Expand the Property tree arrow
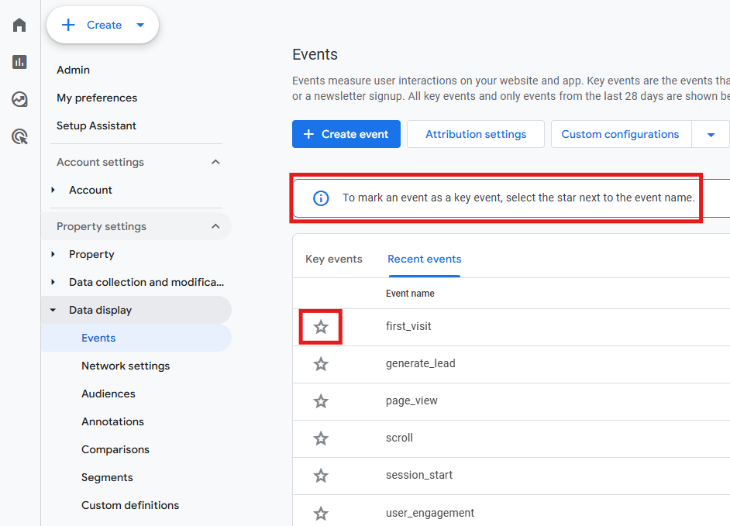Image resolution: width=730 pixels, height=526 pixels. coord(53,254)
